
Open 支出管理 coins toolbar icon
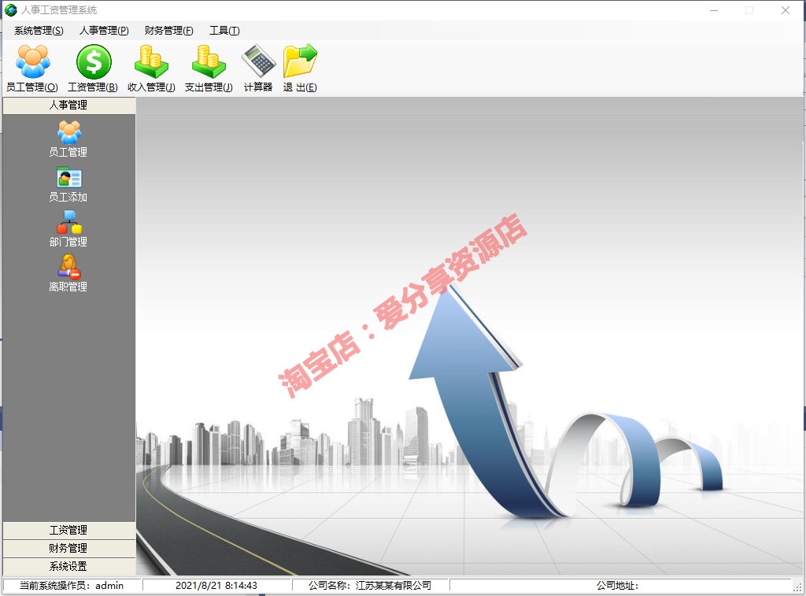[208, 68]
